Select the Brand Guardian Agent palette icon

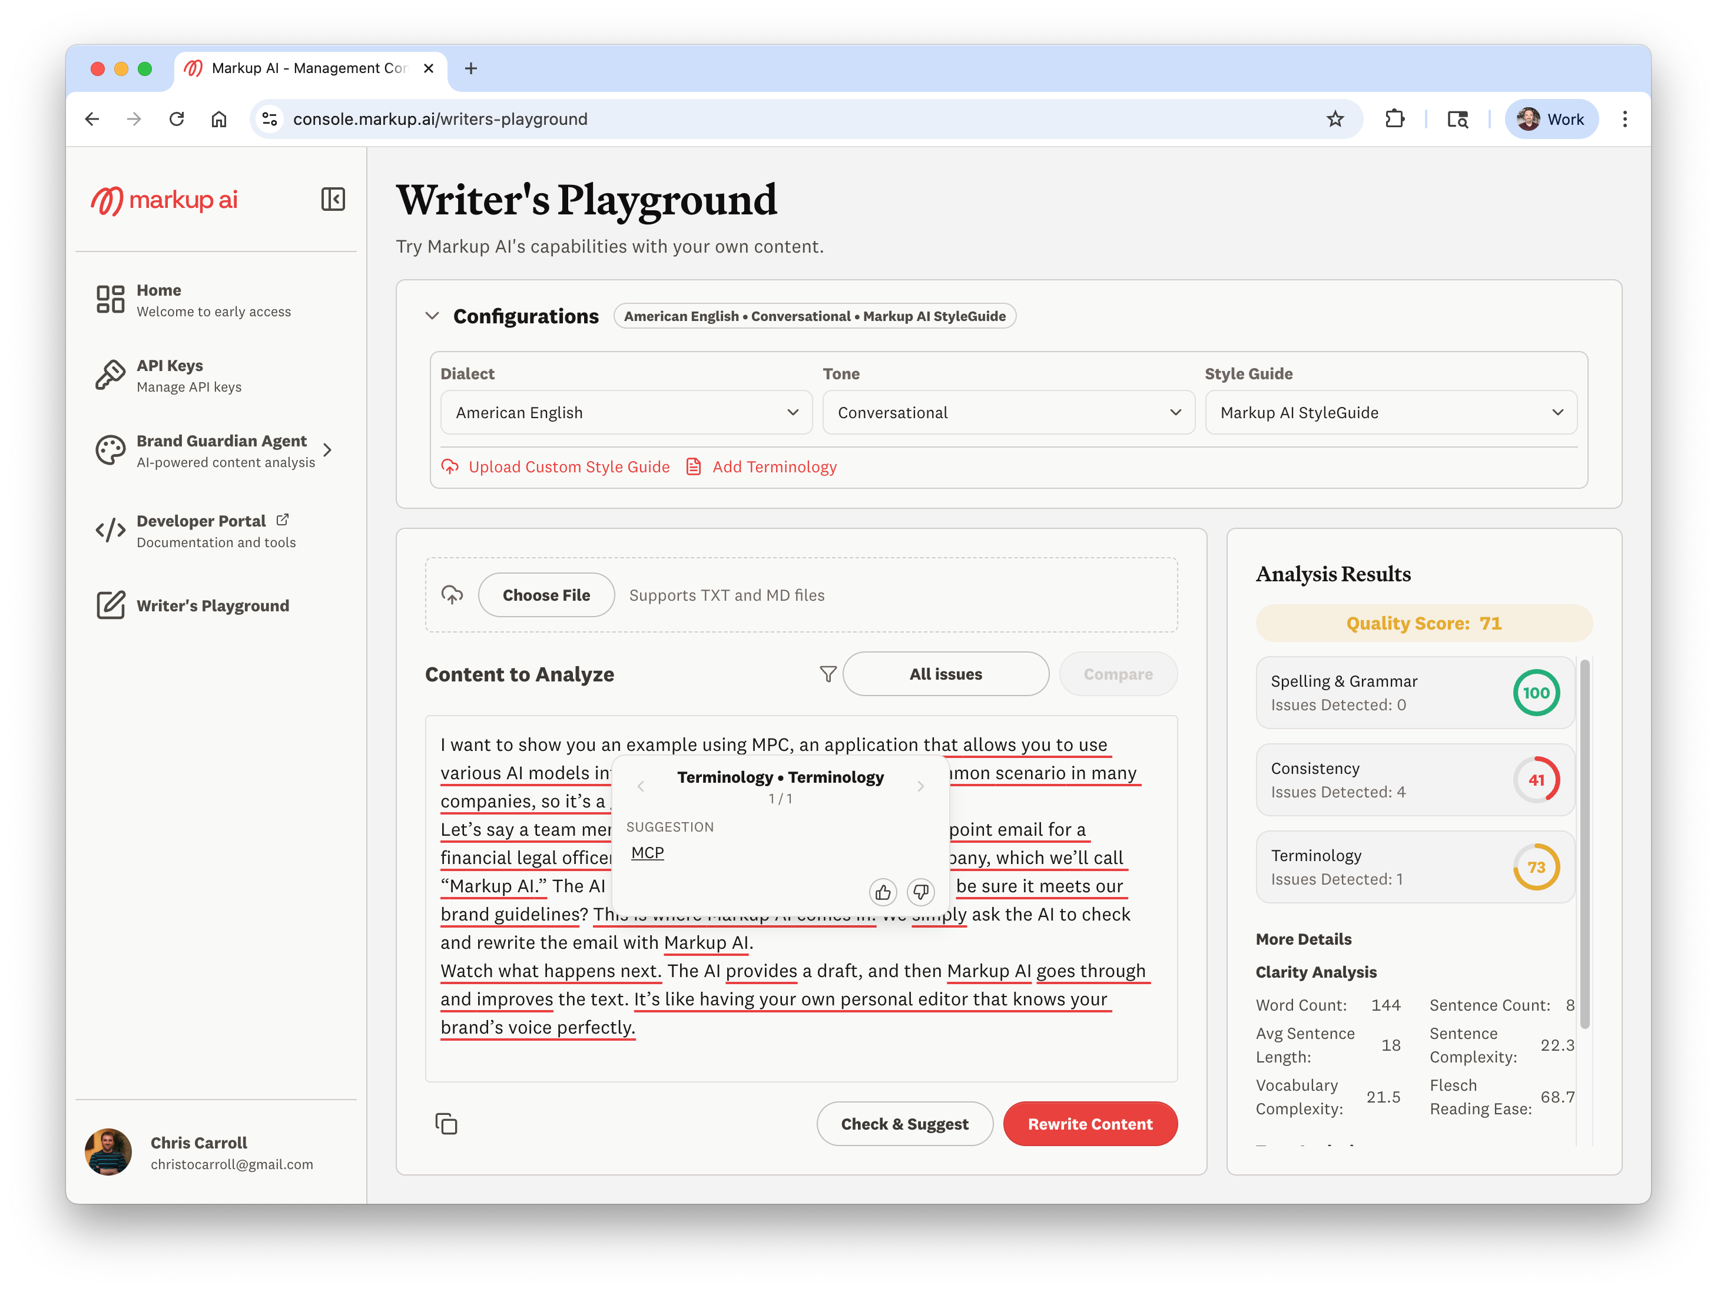click(110, 450)
